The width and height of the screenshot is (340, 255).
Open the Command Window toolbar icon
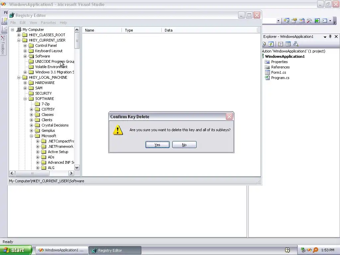click(325, 21)
